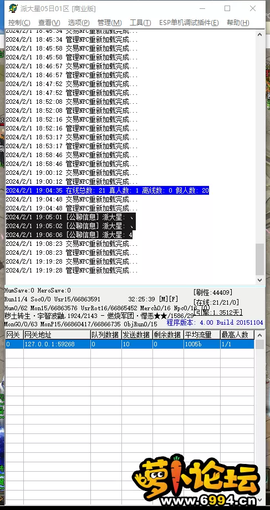Select the 18:58:46 交易NPC重新加载完成 line

(x=72, y=155)
